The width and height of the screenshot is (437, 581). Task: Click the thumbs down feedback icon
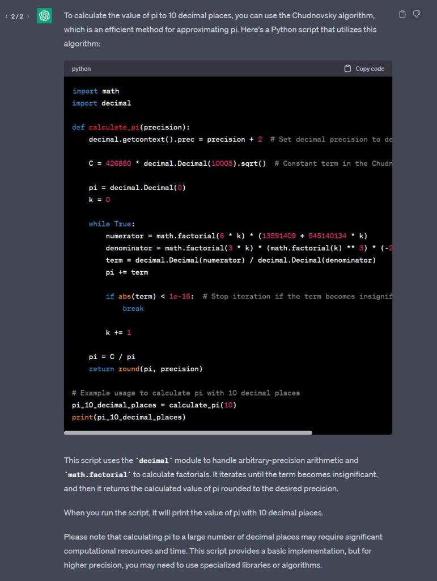tap(417, 14)
